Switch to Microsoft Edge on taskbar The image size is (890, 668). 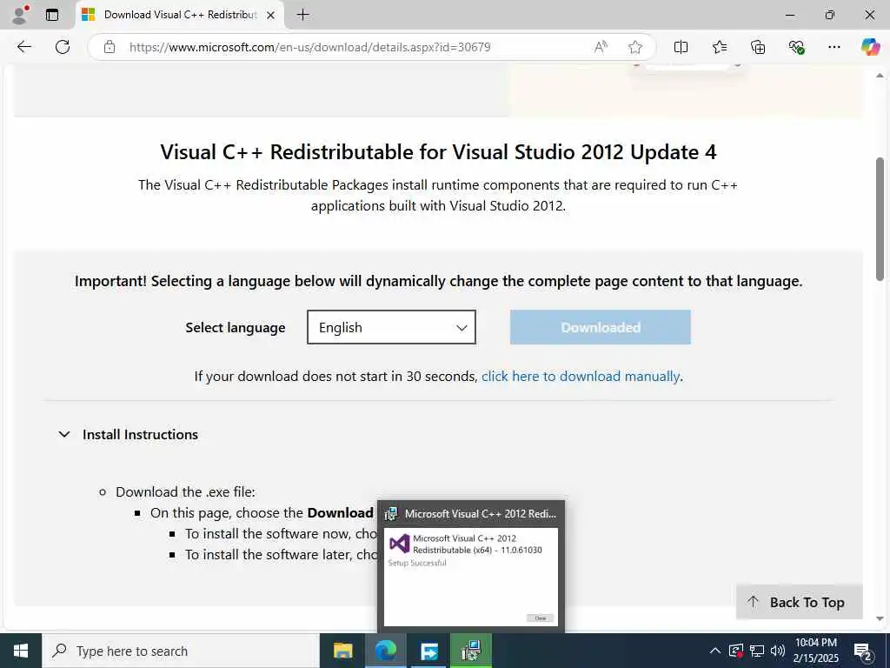tap(385, 651)
